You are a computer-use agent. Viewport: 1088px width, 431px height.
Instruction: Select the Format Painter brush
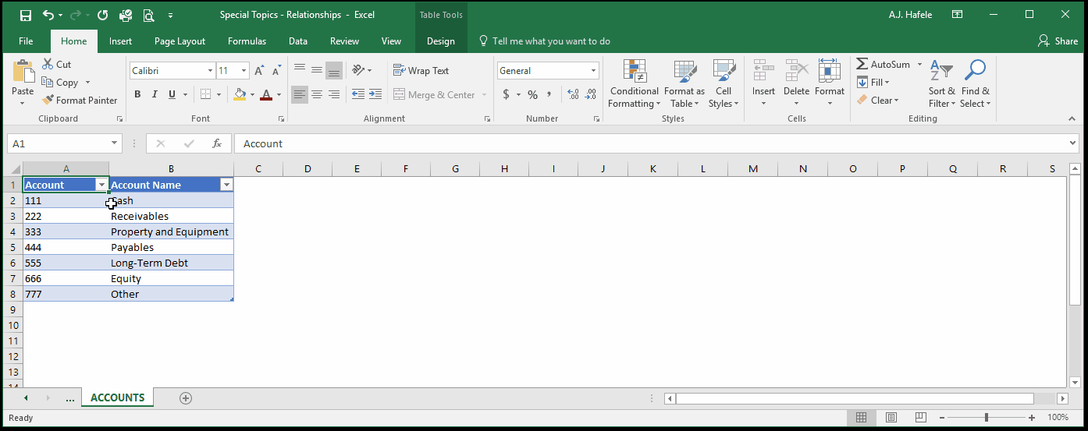80,100
